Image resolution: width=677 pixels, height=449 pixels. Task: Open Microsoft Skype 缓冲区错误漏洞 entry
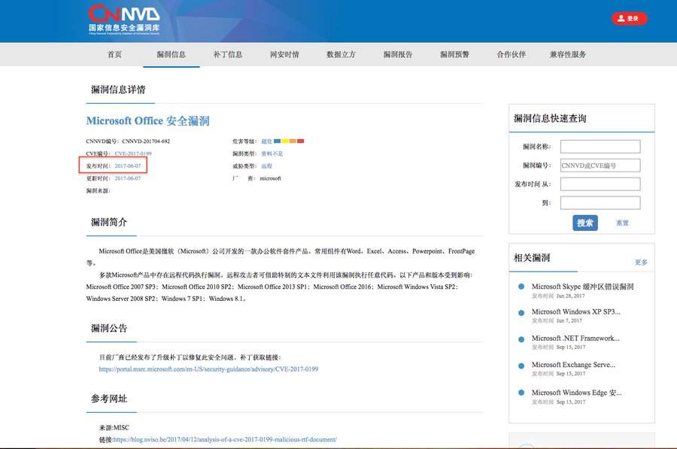click(582, 287)
